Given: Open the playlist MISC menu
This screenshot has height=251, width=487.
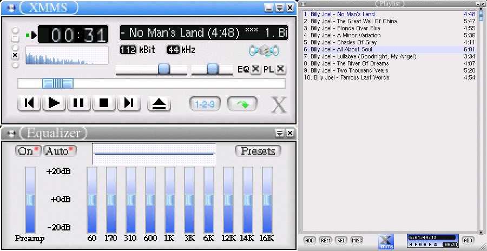Looking at the screenshot, I should [357, 240].
